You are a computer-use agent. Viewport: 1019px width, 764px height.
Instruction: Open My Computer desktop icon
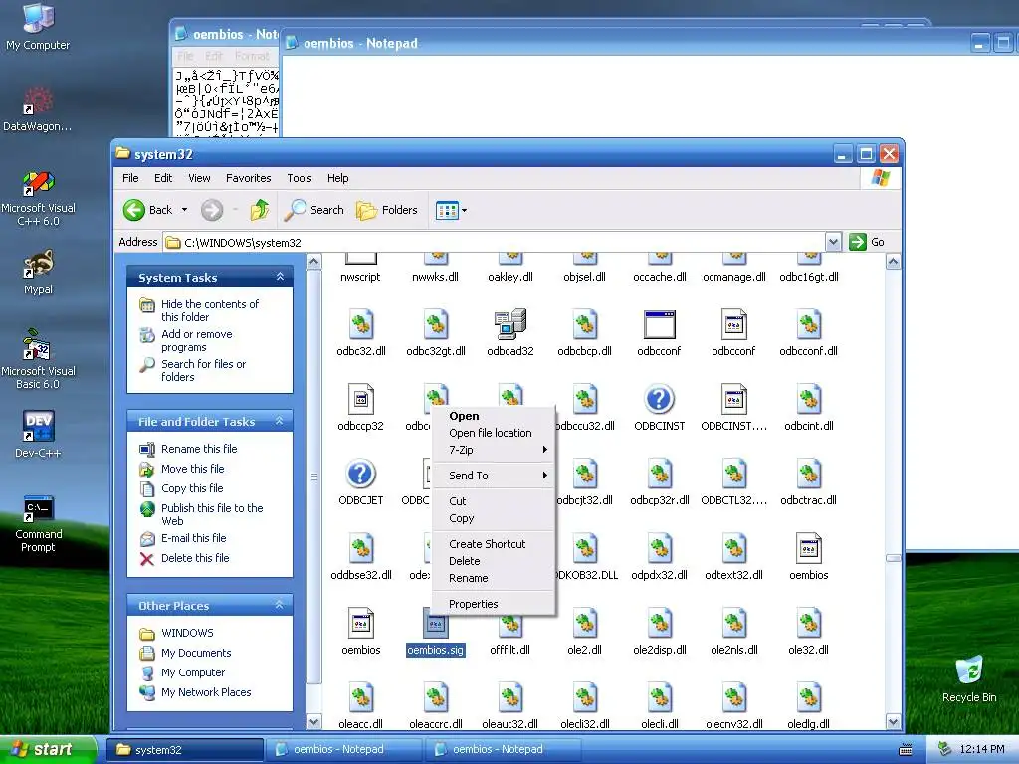pos(38,26)
